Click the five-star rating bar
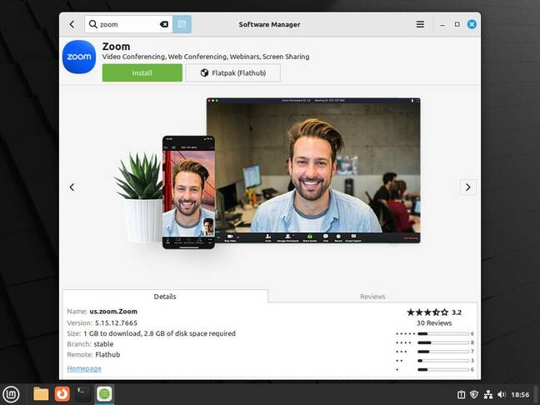The image size is (540, 405). pos(443,333)
